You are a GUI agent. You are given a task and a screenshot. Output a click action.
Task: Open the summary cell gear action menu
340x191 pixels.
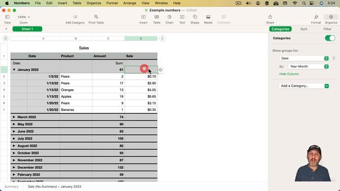(160, 70)
